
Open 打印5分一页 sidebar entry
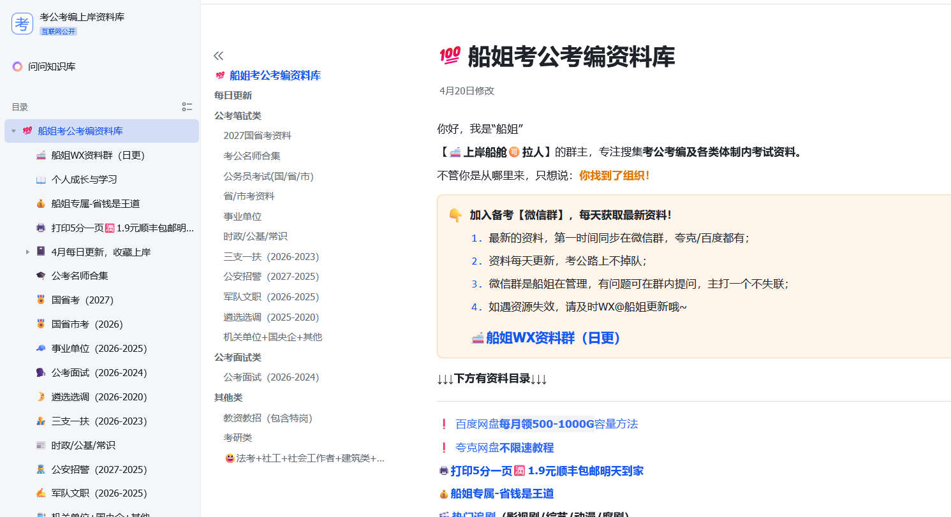pos(122,228)
